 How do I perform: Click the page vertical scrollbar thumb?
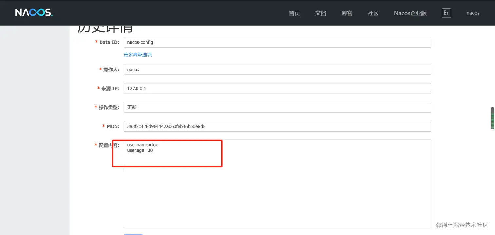point(492,118)
